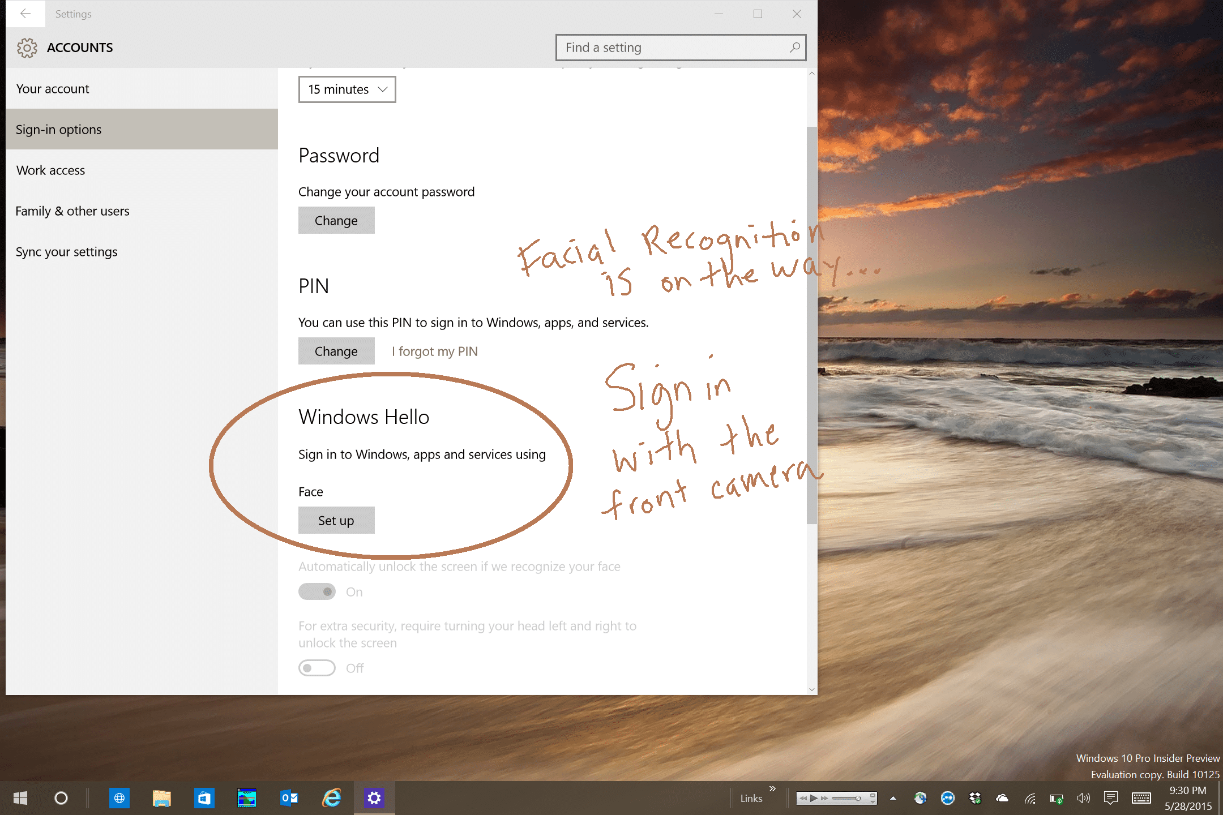This screenshot has width=1223, height=815.
Task: Click the PIN heading
Action: [314, 286]
